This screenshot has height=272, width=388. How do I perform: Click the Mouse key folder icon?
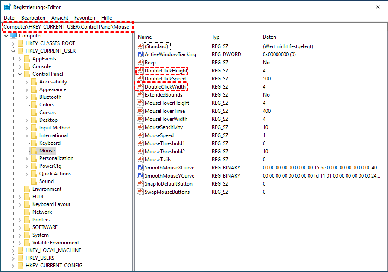click(34, 151)
